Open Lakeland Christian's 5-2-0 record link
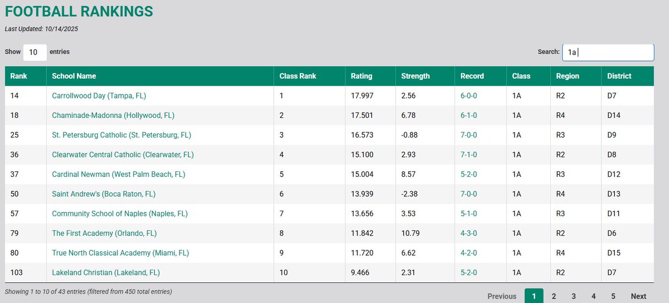The image size is (669, 303). point(469,272)
